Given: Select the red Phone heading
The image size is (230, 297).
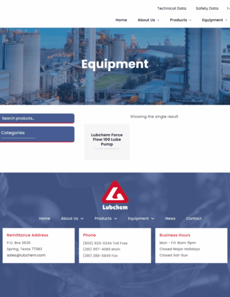Looking at the screenshot, I should tap(89, 235).
